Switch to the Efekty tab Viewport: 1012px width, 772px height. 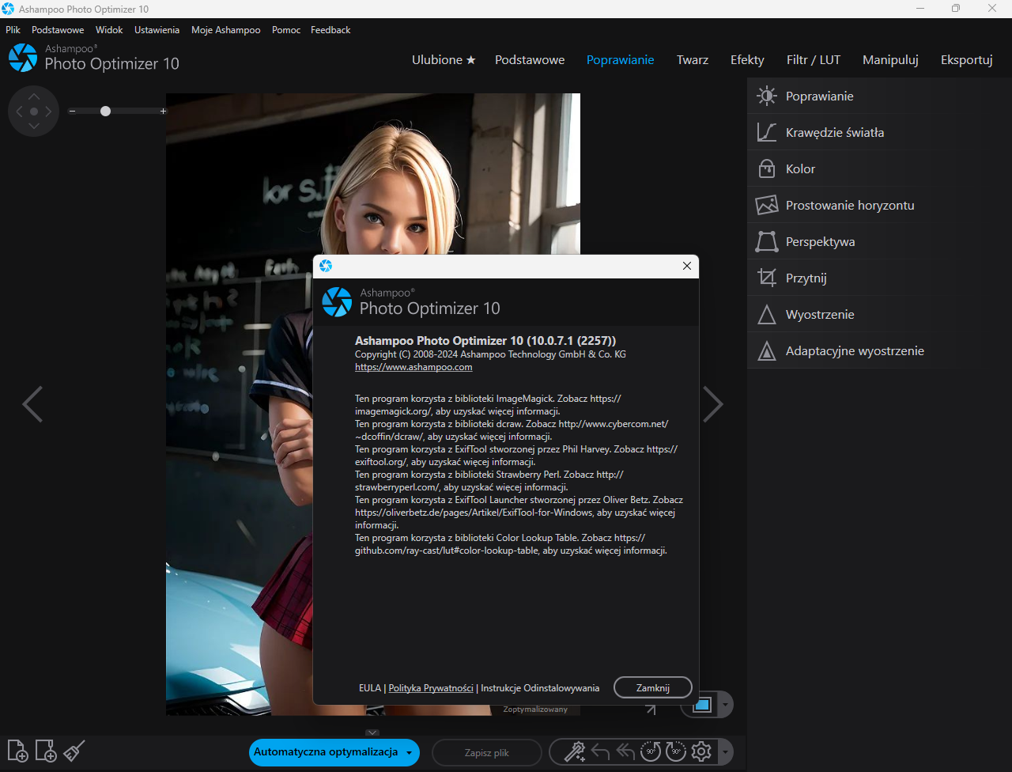[x=747, y=60]
